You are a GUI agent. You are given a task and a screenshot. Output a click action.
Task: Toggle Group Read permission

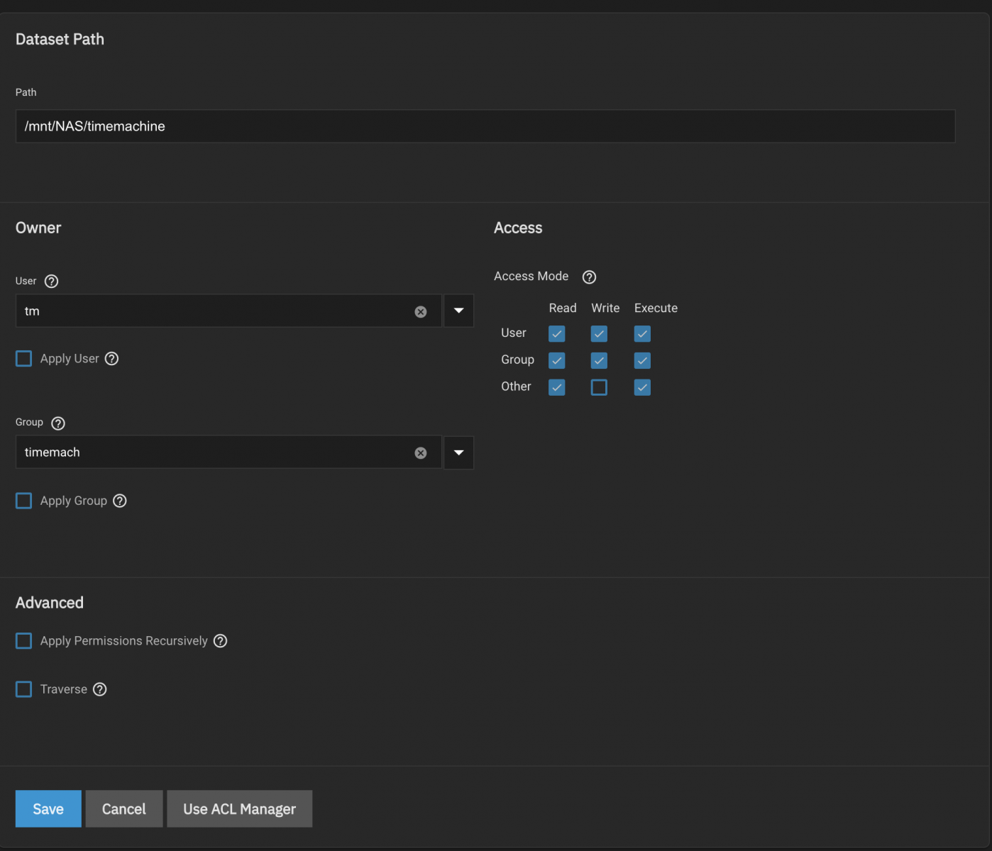pos(557,361)
